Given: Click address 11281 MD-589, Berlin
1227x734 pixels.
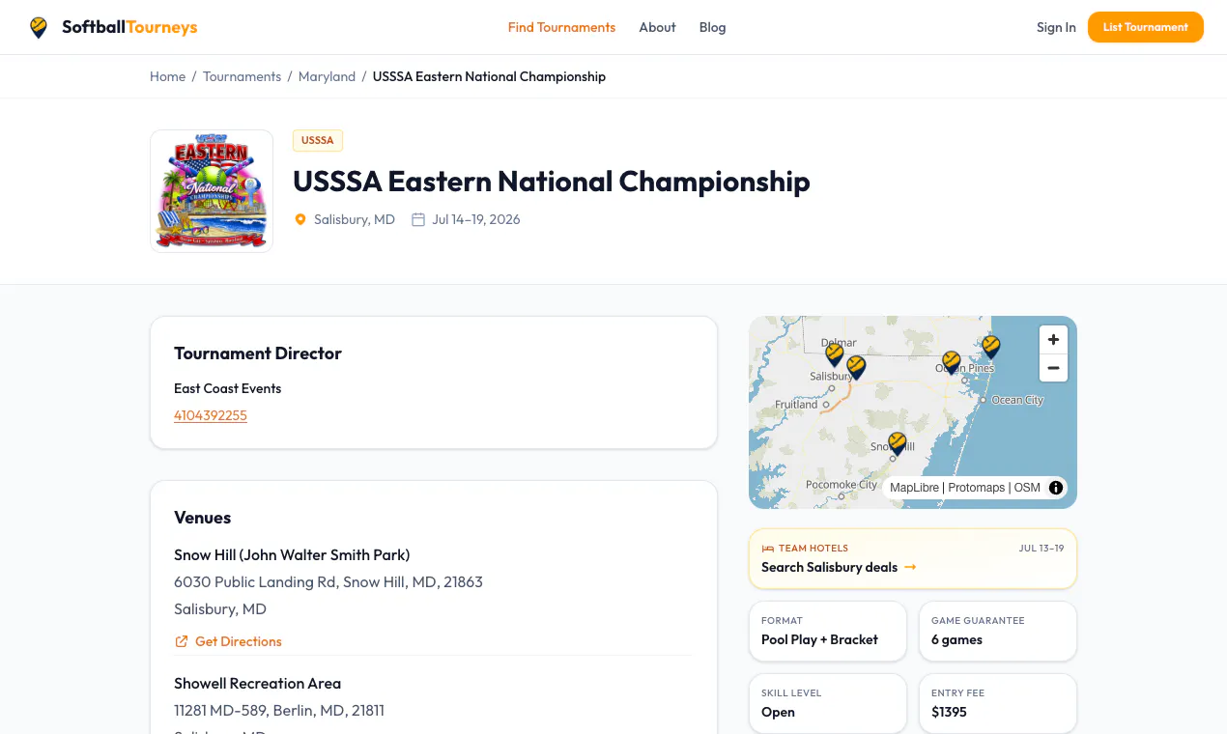Looking at the screenshot, I should coord(279,710).
